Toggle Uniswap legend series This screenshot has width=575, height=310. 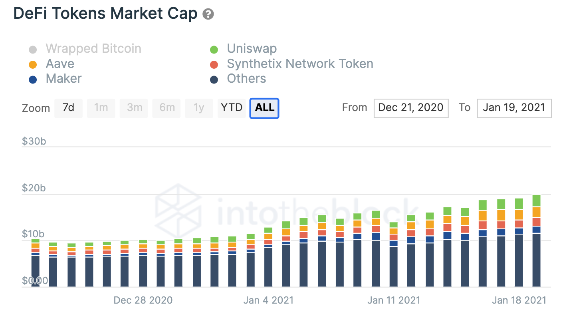(243, 49)
